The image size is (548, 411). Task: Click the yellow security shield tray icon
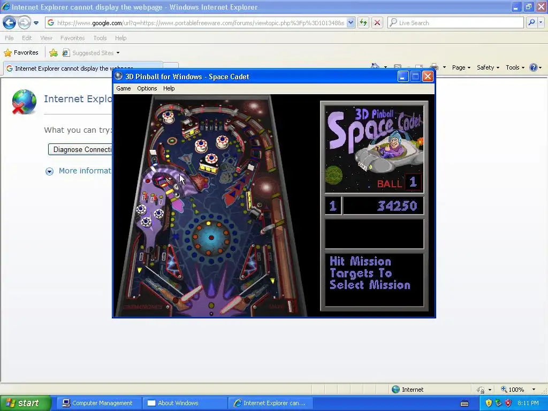[x=489, y=403]
